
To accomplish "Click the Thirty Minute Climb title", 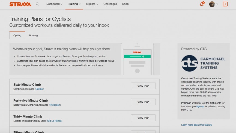I will pos(28,117).
